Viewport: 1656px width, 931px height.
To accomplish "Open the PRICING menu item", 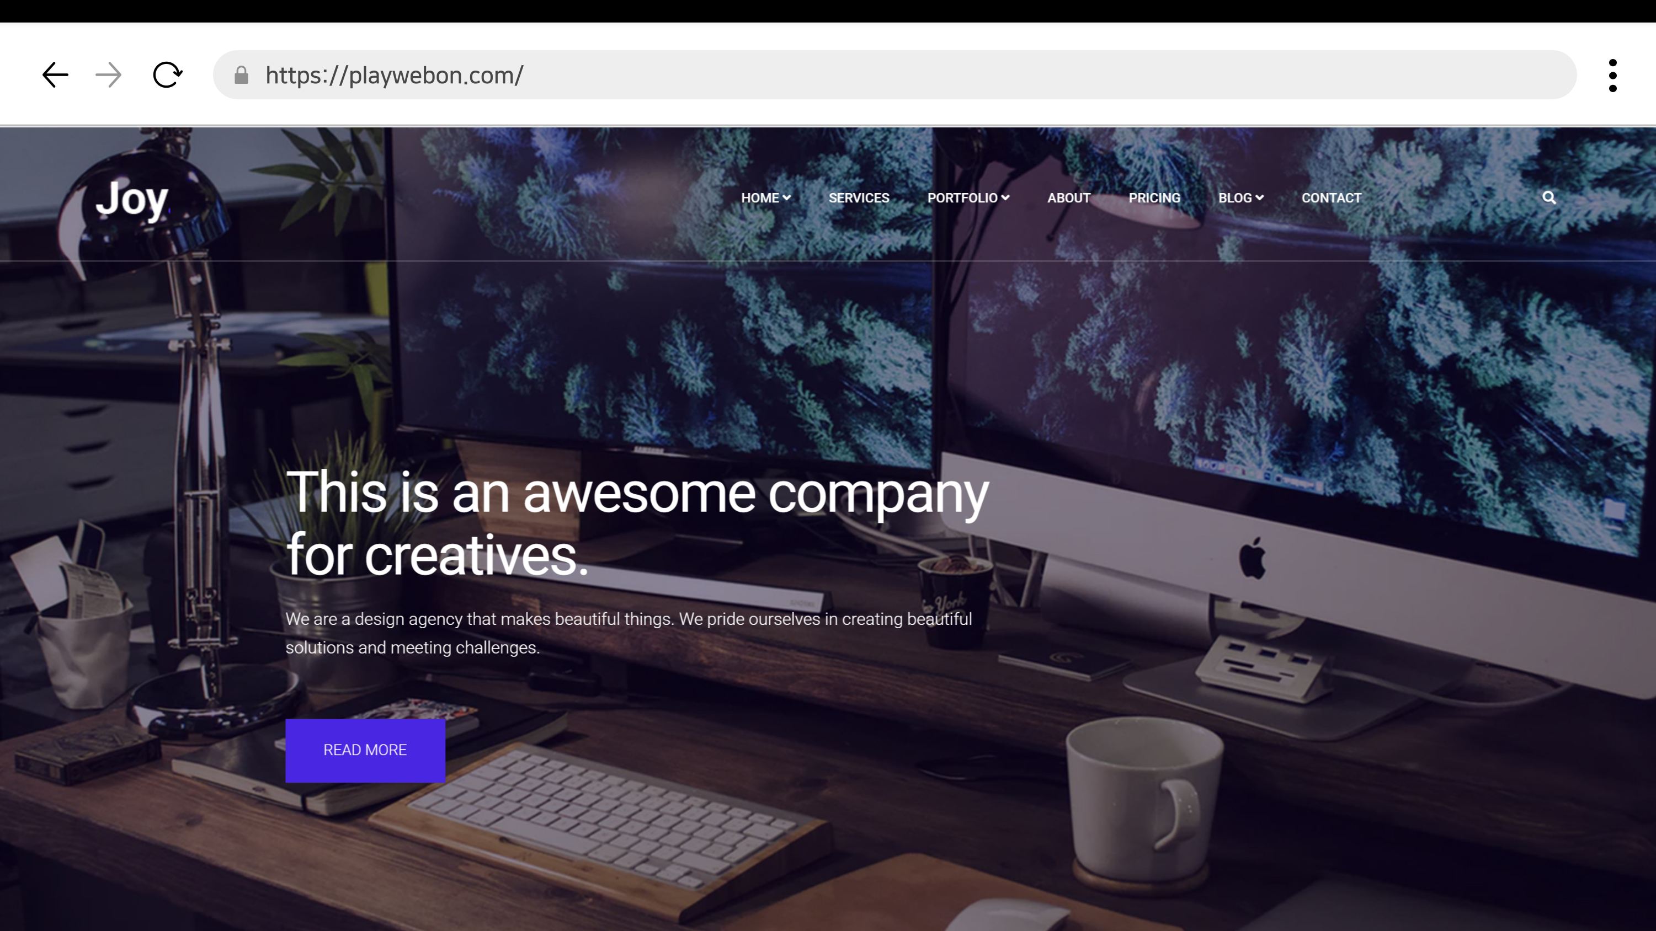I will 1154,198.
